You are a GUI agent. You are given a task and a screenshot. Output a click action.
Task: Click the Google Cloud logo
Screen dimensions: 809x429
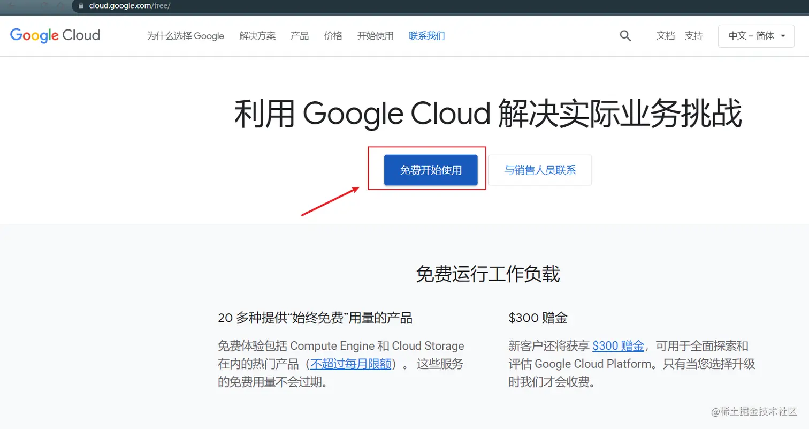(55, 35)
